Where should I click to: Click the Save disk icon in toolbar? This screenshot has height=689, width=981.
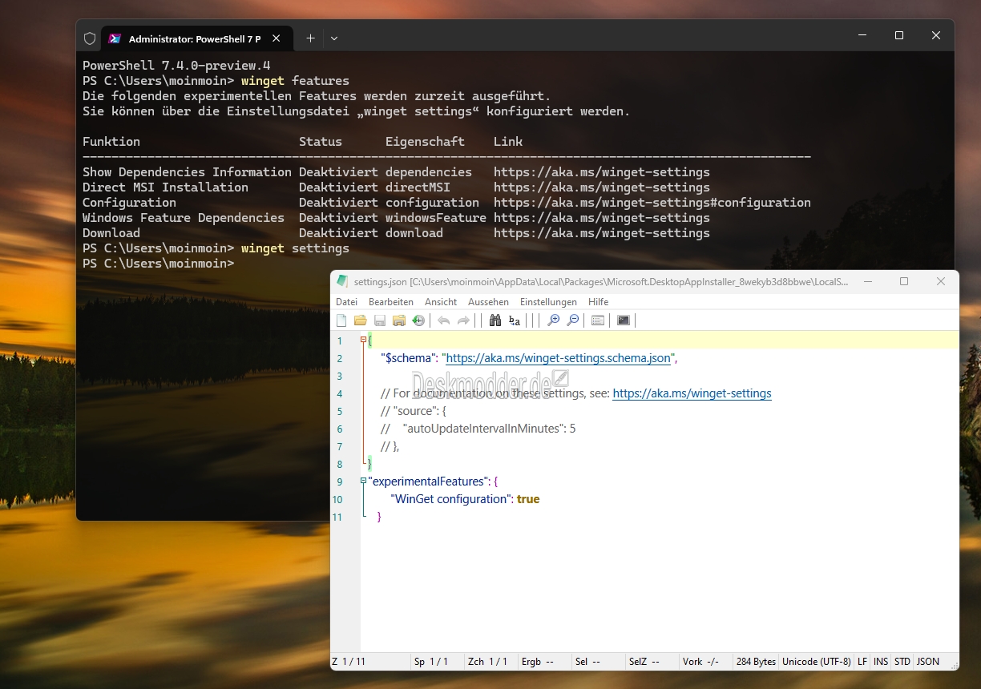point(380,320)
